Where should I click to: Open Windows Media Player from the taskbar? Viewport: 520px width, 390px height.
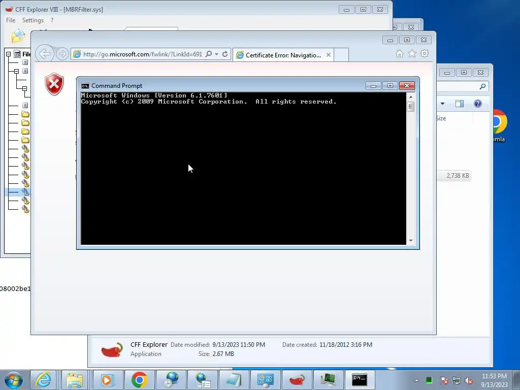[x=108, y=380]
